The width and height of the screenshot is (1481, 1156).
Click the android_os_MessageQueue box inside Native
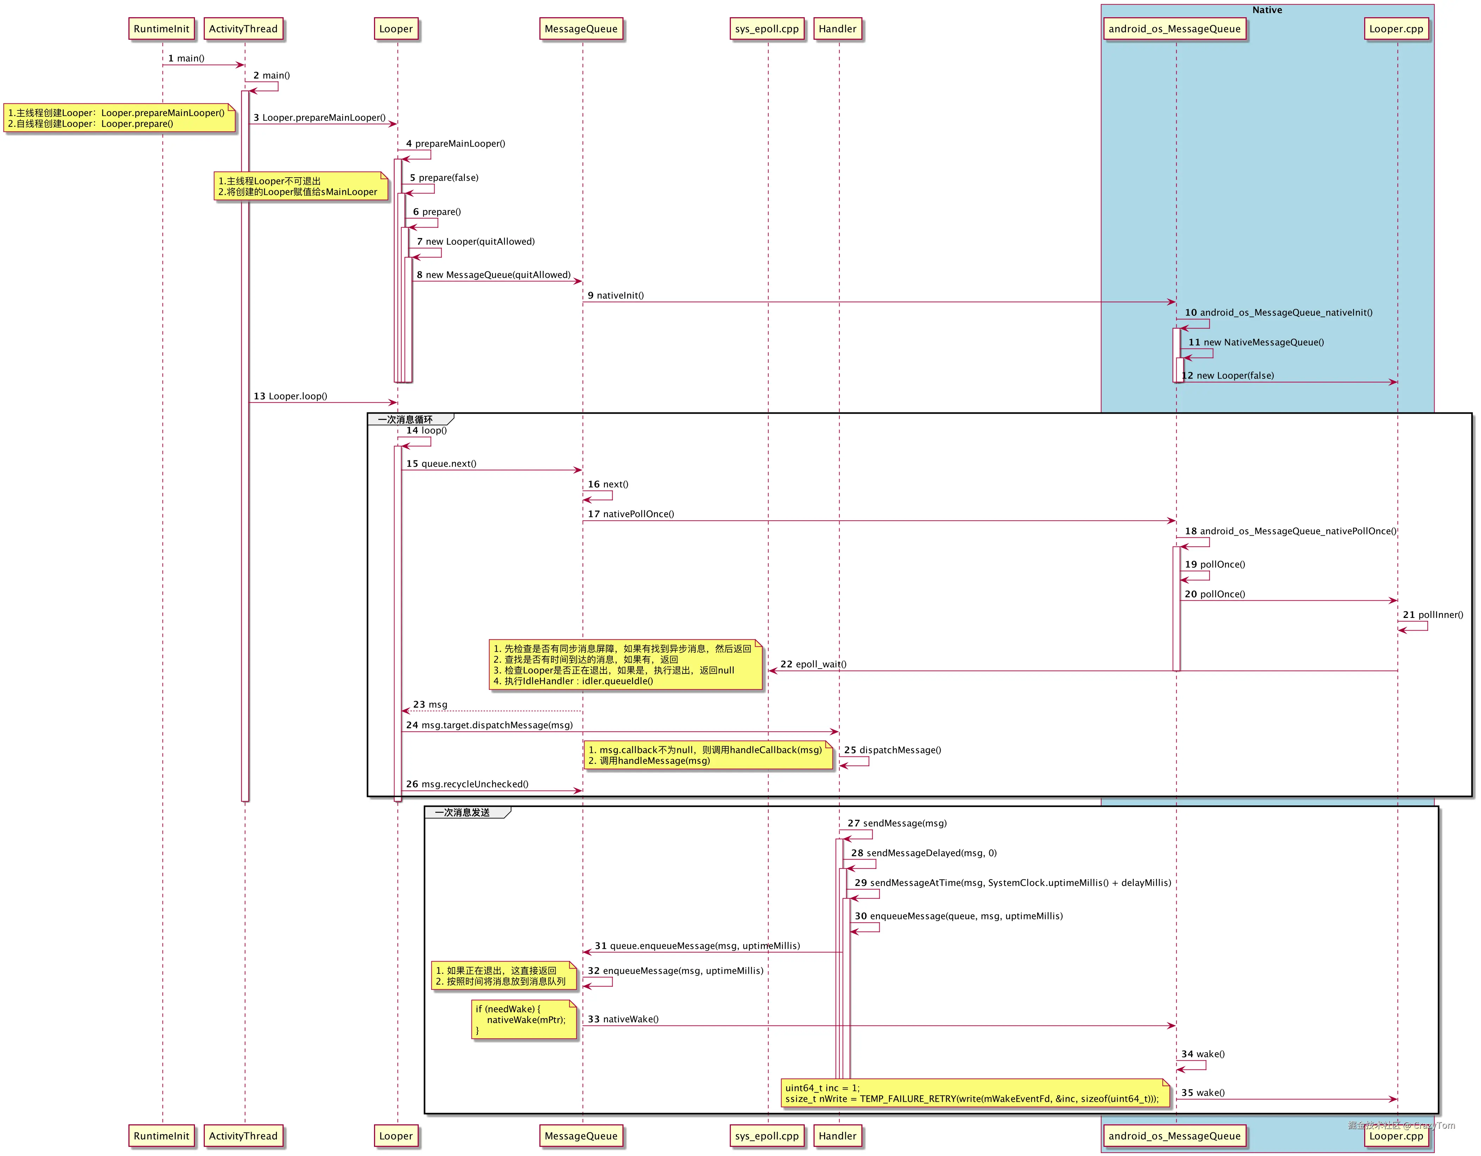click(x=1175, y=29)
